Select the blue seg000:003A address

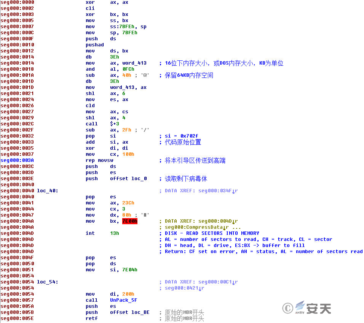pyautogui.click(x=17, y=160)
